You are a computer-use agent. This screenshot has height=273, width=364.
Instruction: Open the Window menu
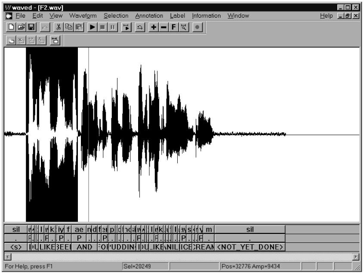pos(238,16)
